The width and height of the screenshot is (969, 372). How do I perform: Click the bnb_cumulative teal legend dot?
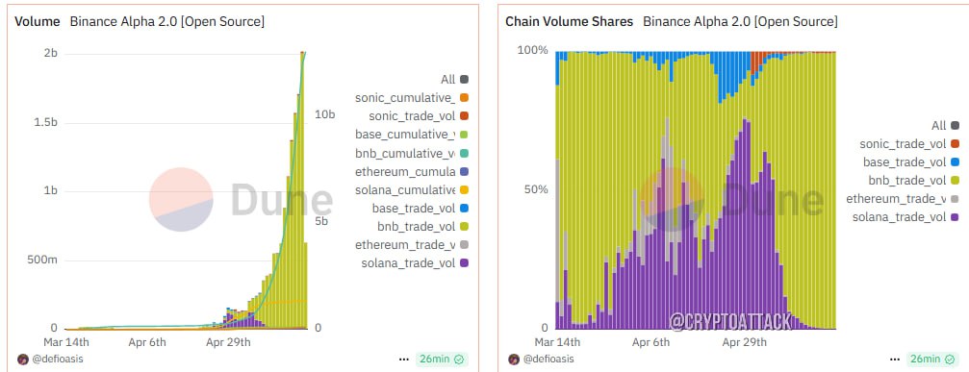tap(464, 153)
